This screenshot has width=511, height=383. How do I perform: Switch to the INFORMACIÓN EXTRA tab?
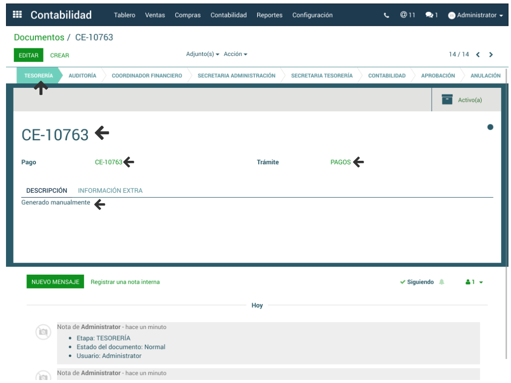(110, 191)
